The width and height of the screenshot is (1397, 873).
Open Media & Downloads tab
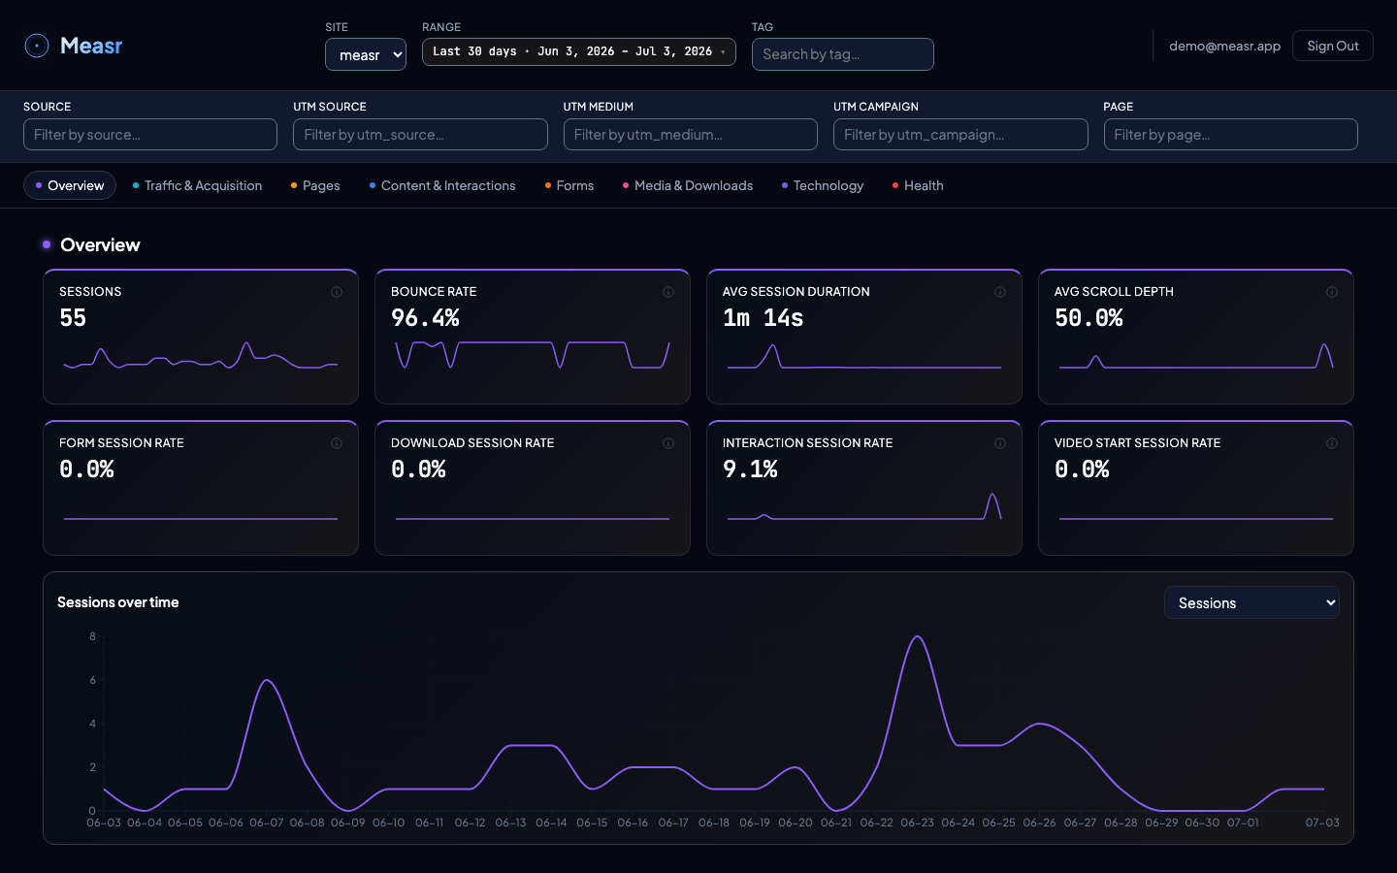688,185
